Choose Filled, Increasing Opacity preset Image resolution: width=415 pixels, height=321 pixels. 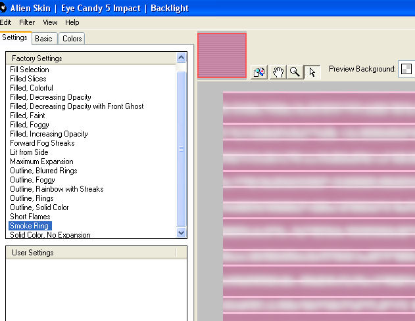pos(49,134)
